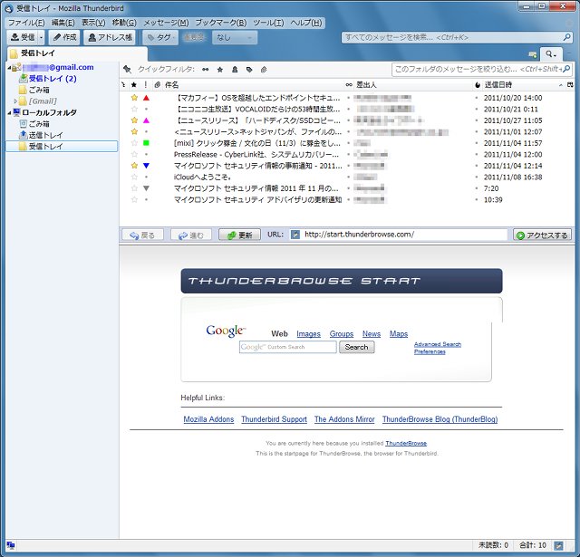
Task: Toggle the tags quick filter icon
Action: click(x=249, y=70)
